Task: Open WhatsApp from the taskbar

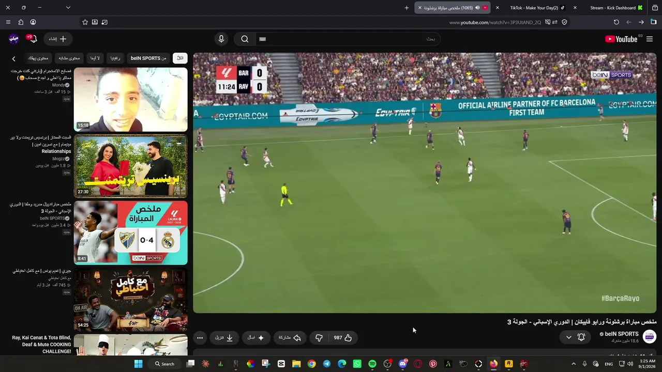Action: (357, 364)
